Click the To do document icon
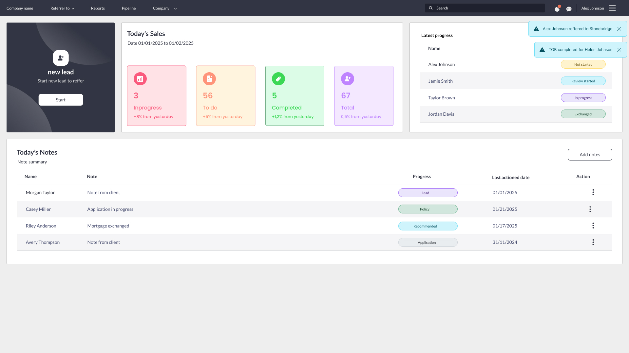 209,78
